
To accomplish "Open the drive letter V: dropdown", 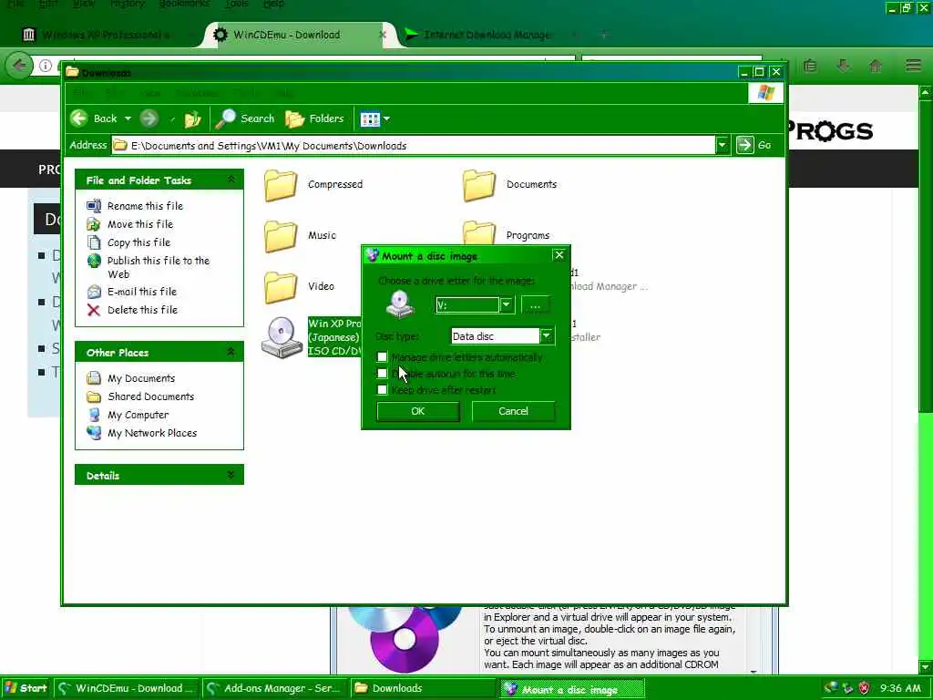I will pos(506,304).
